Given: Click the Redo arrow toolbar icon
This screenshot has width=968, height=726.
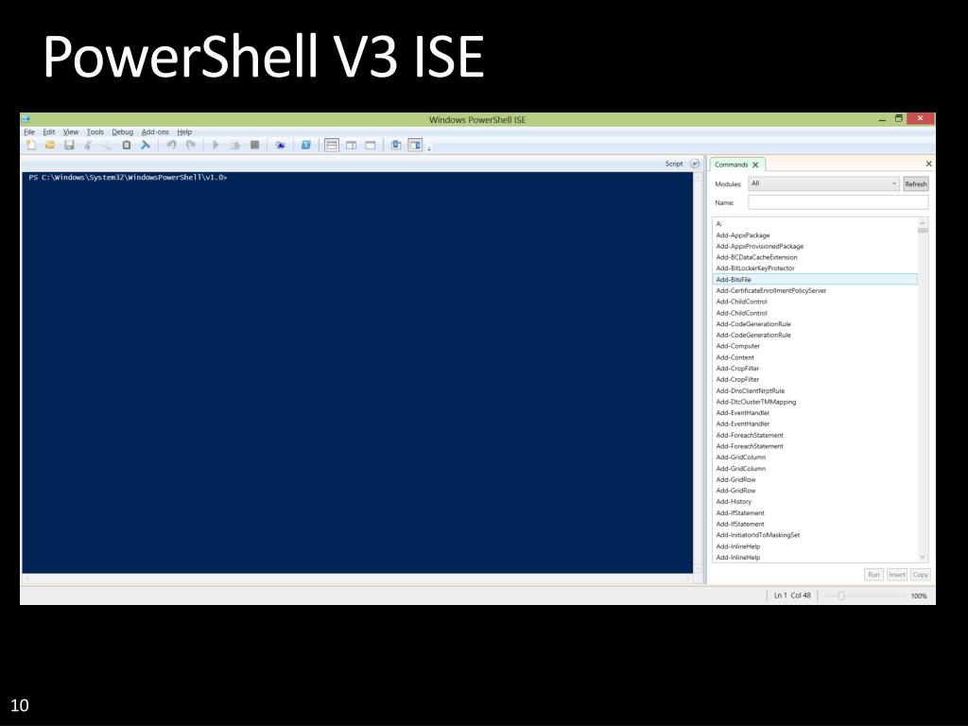Looking at the screenshot, I should click(191, 145).
